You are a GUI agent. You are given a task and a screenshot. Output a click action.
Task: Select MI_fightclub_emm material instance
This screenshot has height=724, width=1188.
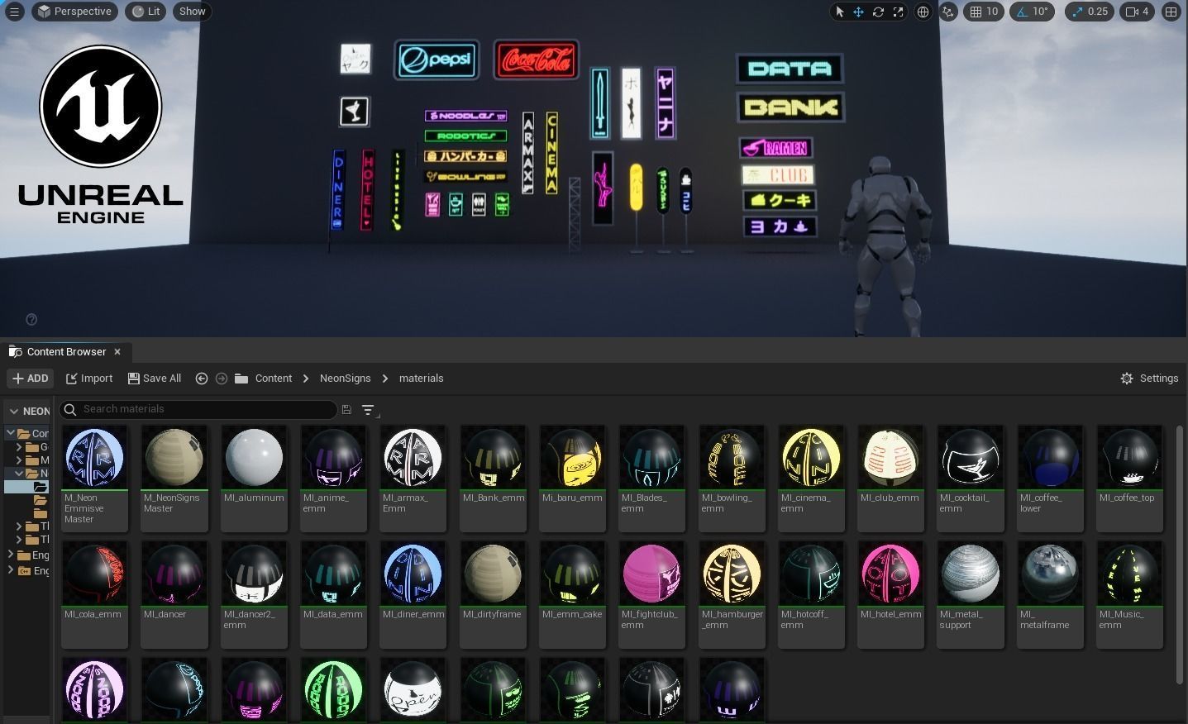coord(652,594)
